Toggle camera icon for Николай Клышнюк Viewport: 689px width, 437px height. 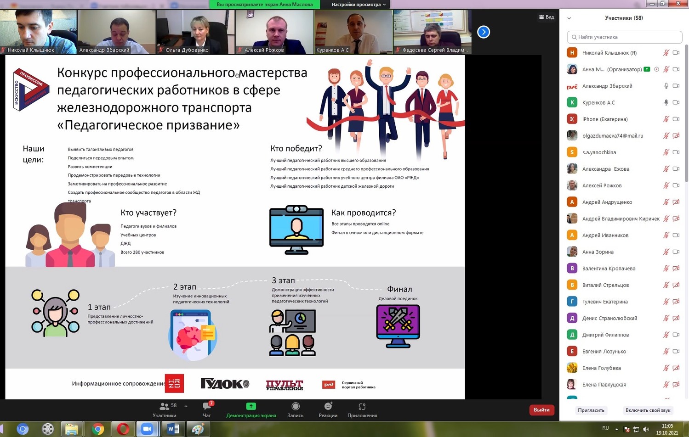[x=676, y=53]
